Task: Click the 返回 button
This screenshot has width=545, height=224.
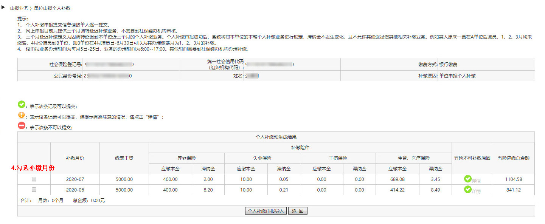Action: tap(298, 211)
